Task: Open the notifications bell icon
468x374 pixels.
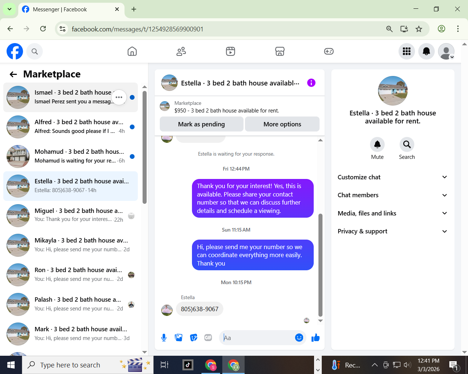Action: tap(426, 51)
